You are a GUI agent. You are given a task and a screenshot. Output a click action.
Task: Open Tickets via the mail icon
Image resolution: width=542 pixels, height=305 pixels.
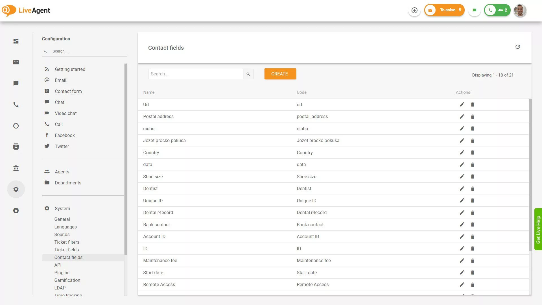[16, 62]
